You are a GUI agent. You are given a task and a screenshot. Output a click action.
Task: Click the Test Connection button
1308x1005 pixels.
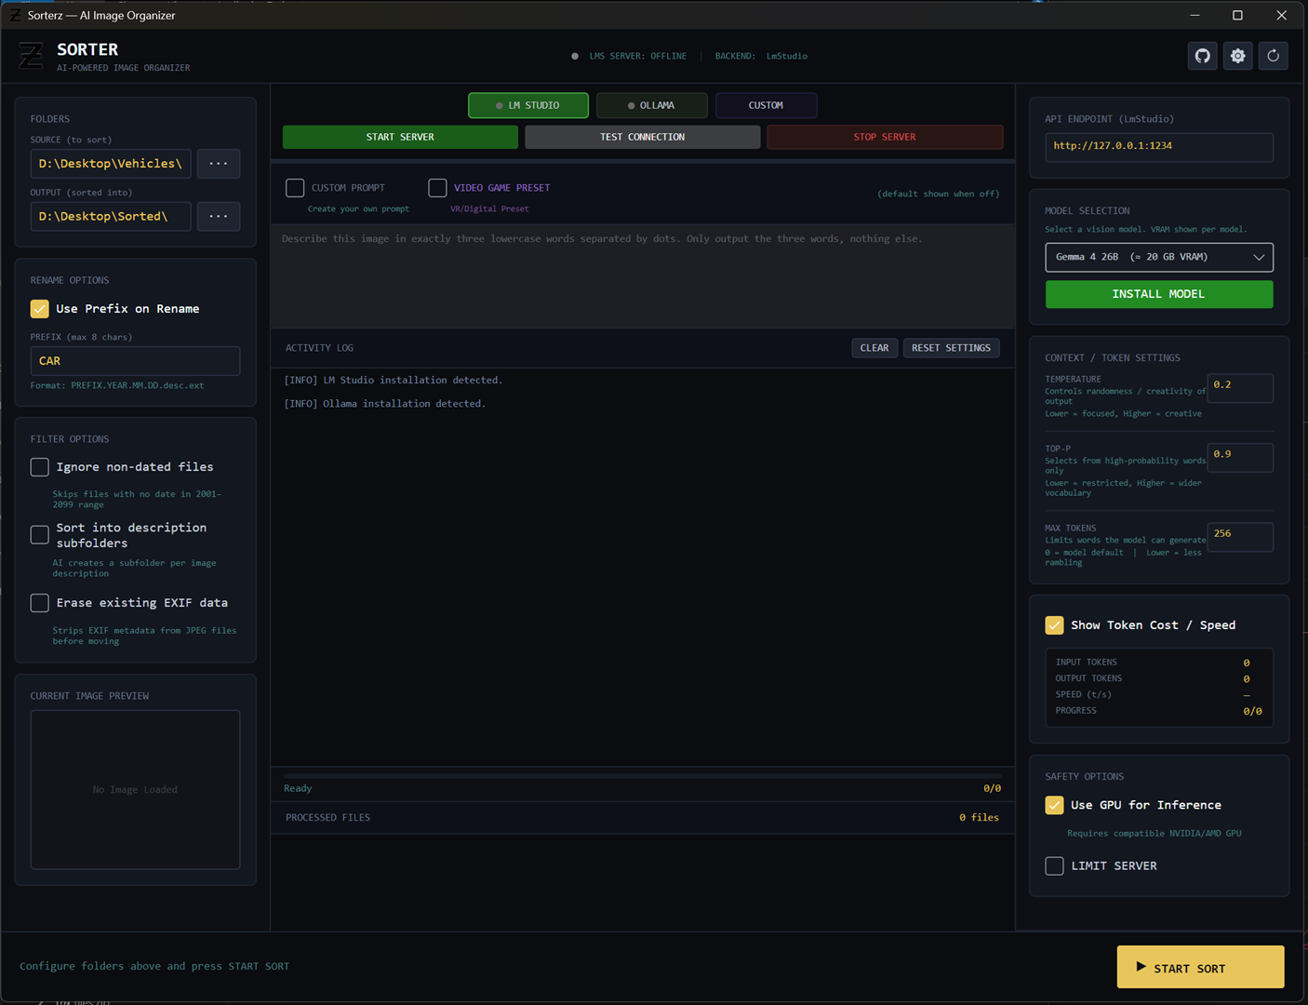pos(642,137)
